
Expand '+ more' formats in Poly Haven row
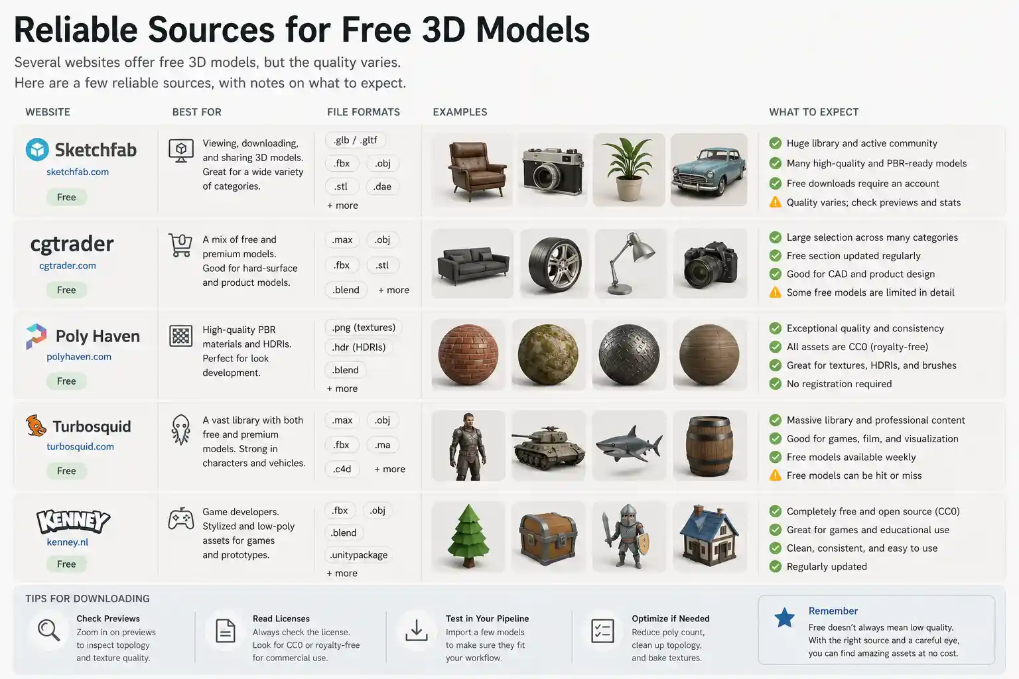tap(342, 389)
